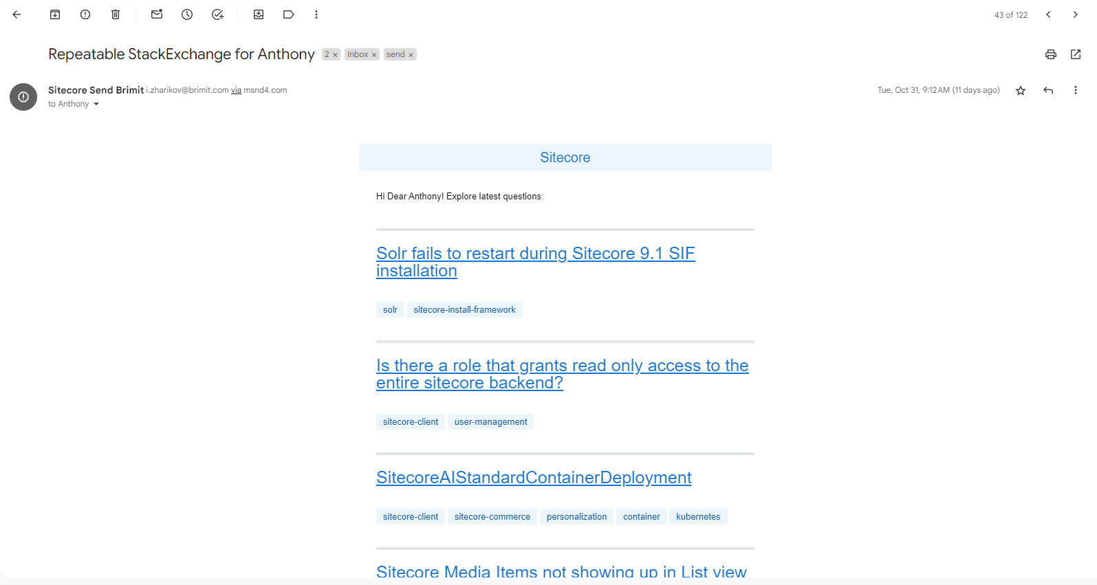Open the Inbox label
Image resolution: width=1097 pixels, height=585 pixels.
click(x=358, y=54)
